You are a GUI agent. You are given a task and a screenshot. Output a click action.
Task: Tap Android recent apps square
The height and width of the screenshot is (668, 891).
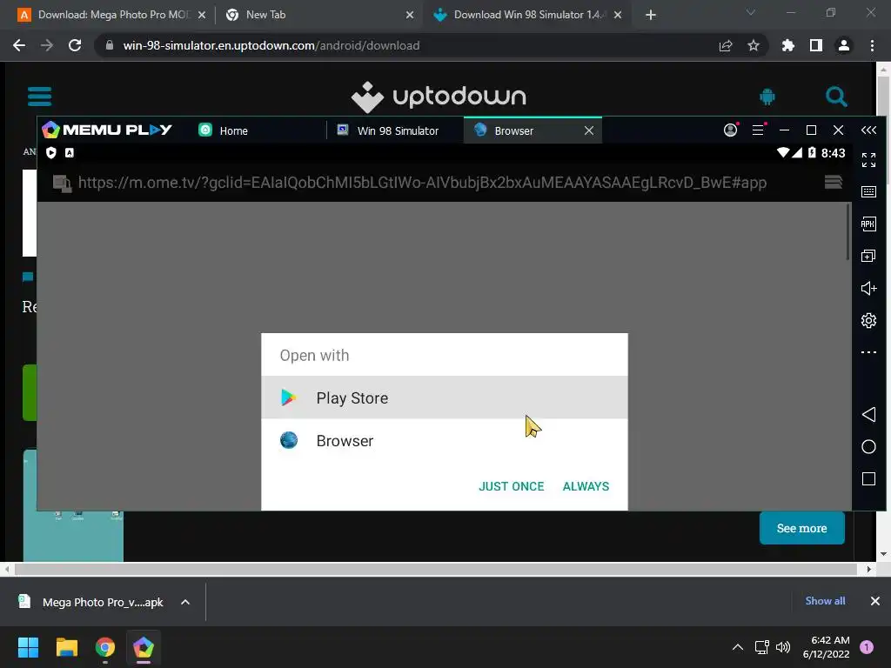[x=868, y=479]
